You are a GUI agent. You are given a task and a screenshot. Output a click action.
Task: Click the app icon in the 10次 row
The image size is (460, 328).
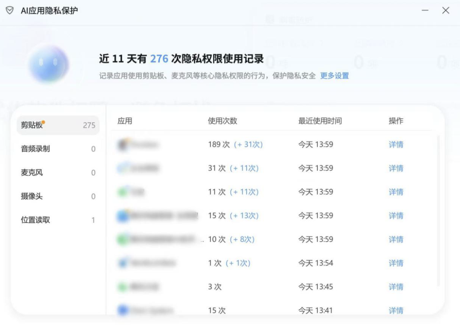[x=123, y=239]
